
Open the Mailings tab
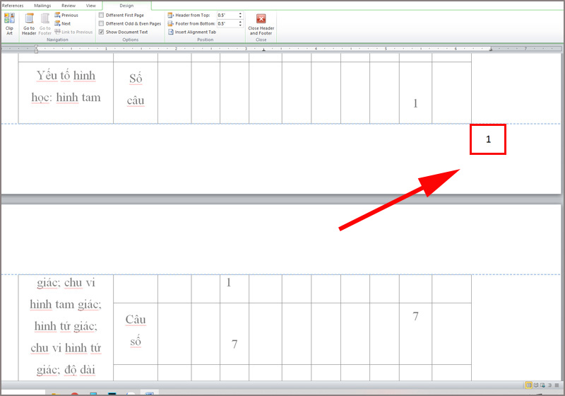click(42, 6)
